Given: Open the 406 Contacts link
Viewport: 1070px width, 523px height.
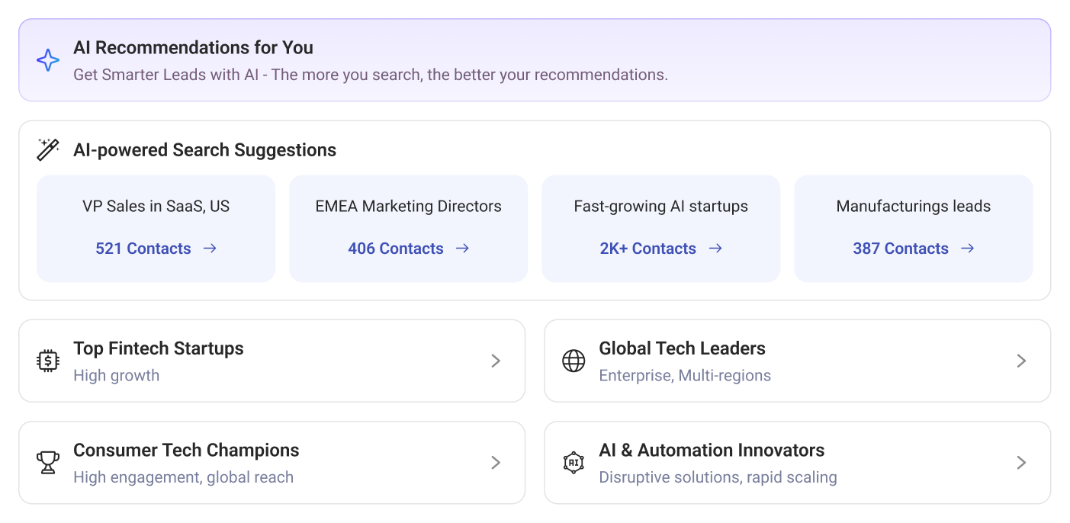Looking at the screenshot, I should [x=396, y=248].
